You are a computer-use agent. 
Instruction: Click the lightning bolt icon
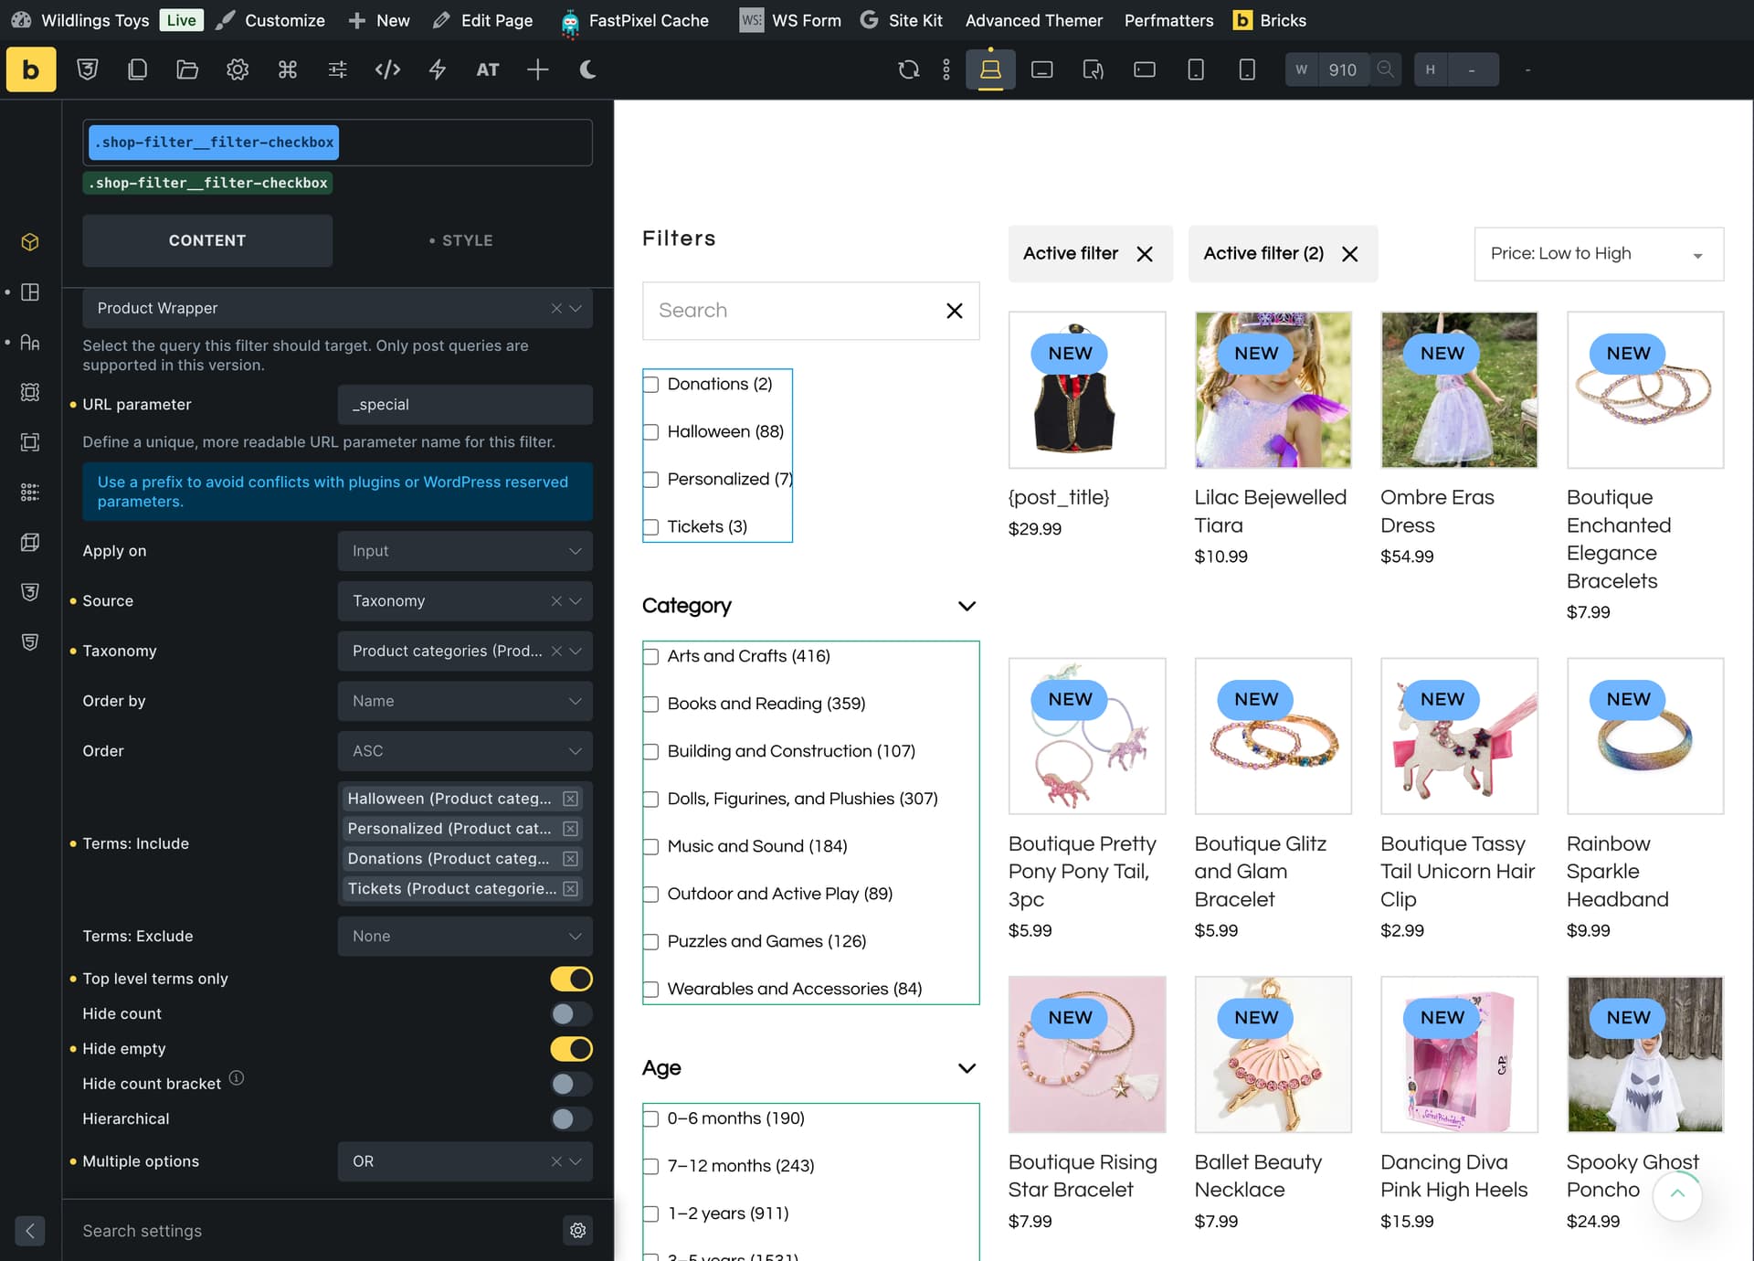click(438, 69)
